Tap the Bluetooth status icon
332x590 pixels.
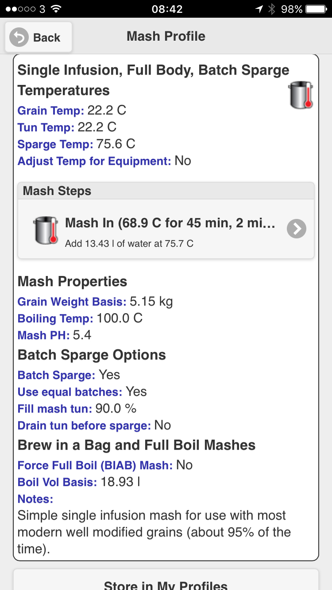pos(272,9)
